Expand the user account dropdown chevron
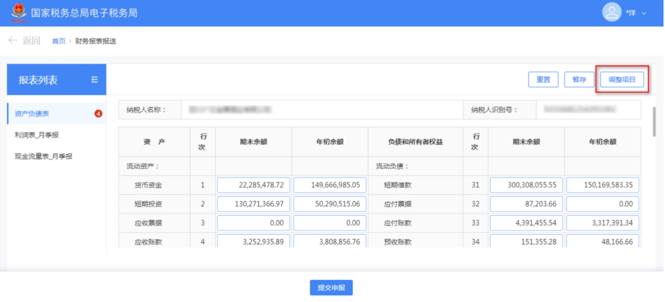665x302 pixels. pyautogui.click(x=644, y=13)
